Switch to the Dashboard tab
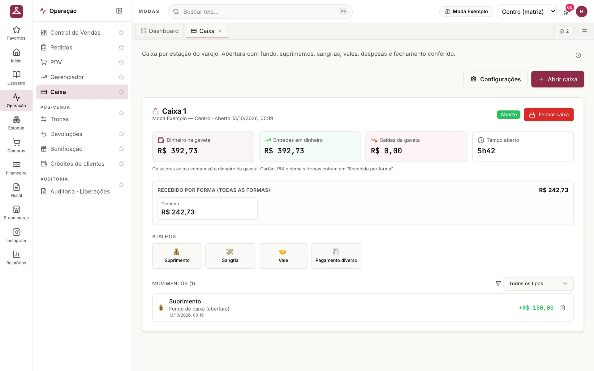Image resolution: width=594 pixels, height=371 pixels. coord(160,31)
